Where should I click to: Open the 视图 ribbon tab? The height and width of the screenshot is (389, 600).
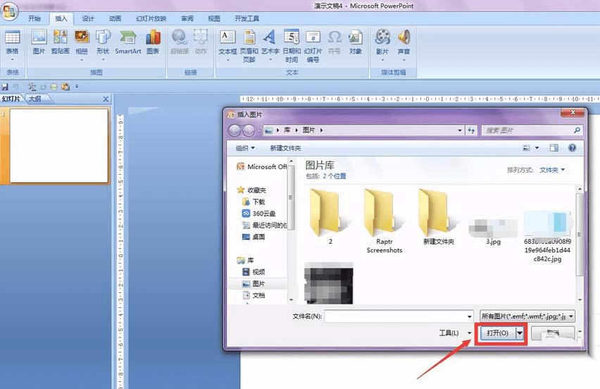pyautogui.click(x=214, y=18)
